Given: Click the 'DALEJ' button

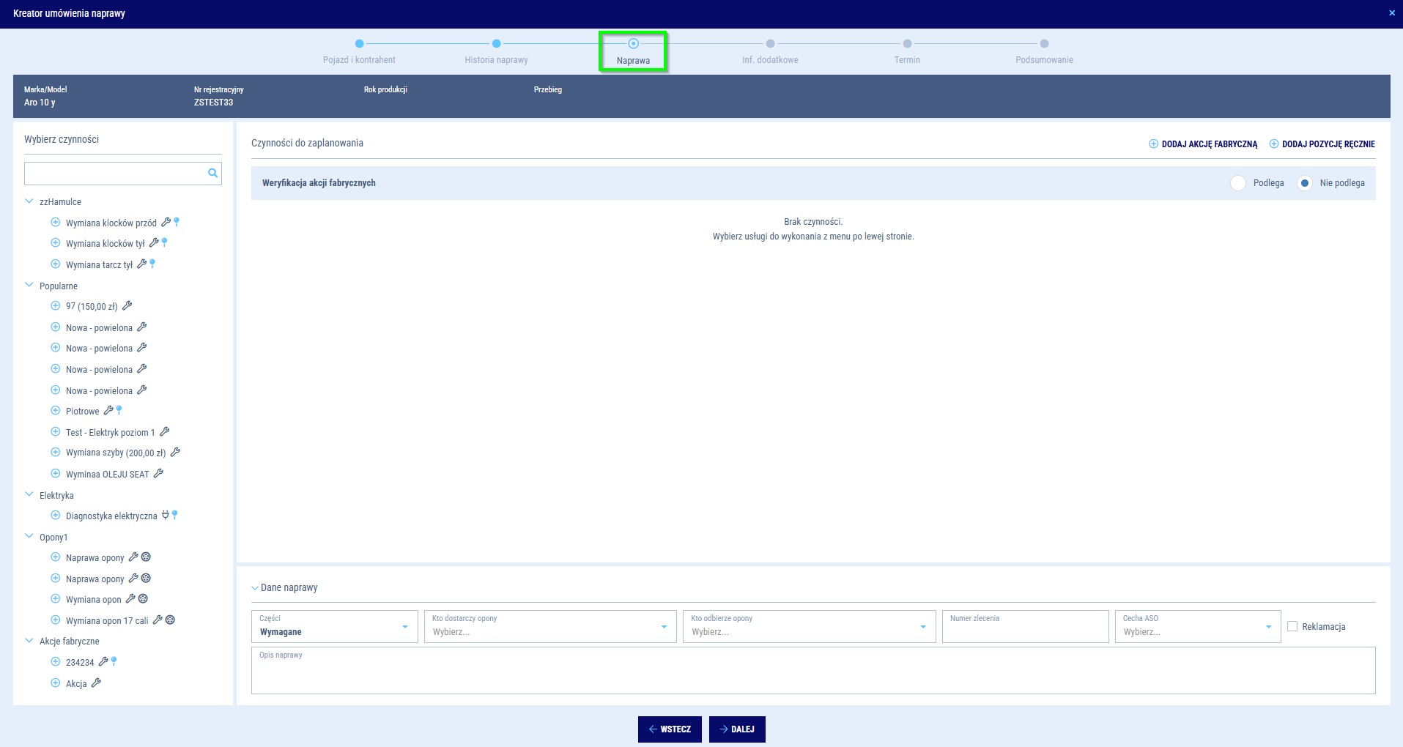Looking at the screenshot, I should point(737,729).
